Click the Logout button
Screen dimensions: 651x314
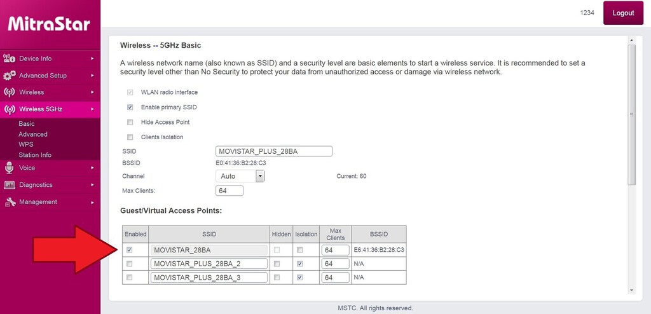[623, 13]
